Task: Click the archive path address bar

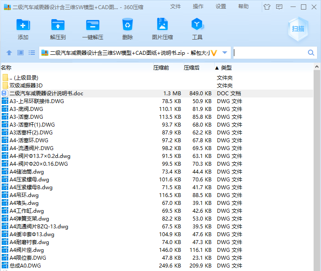Action: pos(129,53)
